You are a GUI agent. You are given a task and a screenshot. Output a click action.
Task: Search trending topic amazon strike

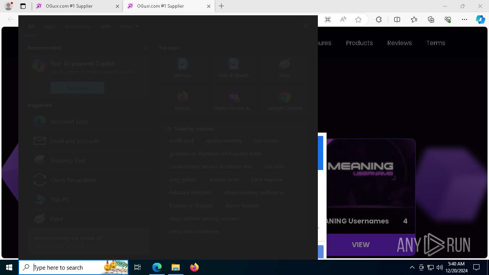(224, 180)
